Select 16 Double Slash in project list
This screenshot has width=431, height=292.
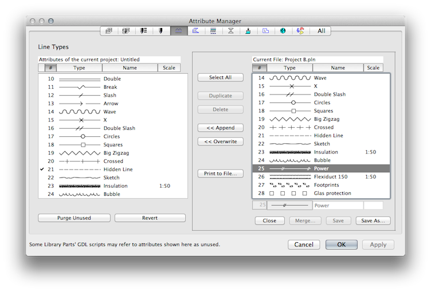click(x=113, y=128)
